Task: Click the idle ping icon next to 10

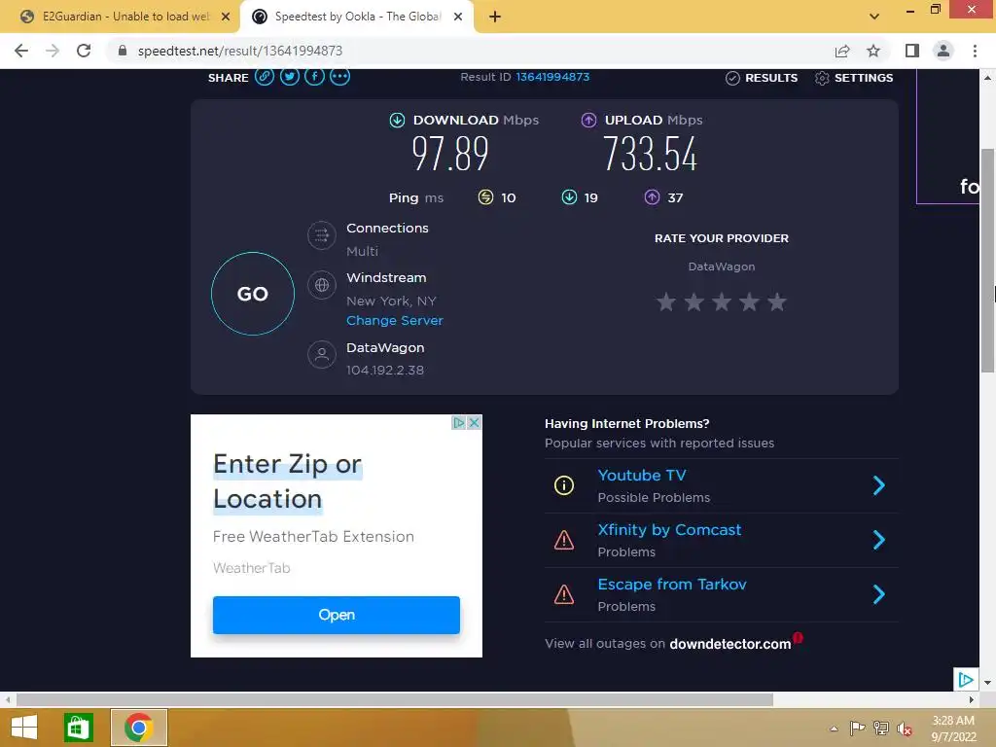Action: (x=485, y=197)
